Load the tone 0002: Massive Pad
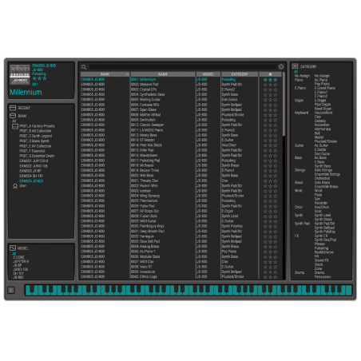 click(x=145, y=85)
